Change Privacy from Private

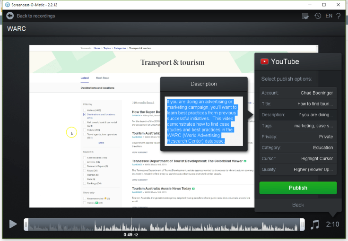pos(298,137)
